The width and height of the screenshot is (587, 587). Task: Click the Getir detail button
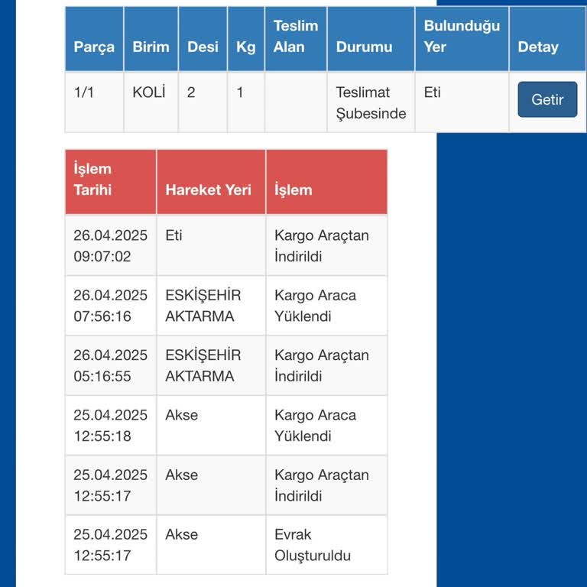pos(547,99)
